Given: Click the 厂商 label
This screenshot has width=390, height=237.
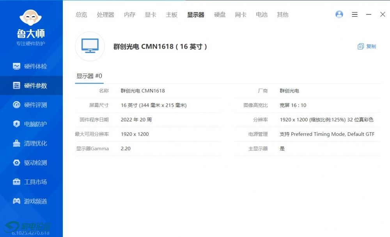Looking at the screenshot, I should coord(262,91).
